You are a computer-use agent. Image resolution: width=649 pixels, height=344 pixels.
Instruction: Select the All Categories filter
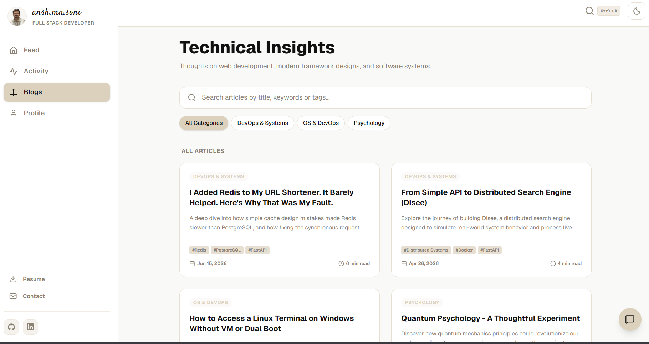tap(204, 123)
